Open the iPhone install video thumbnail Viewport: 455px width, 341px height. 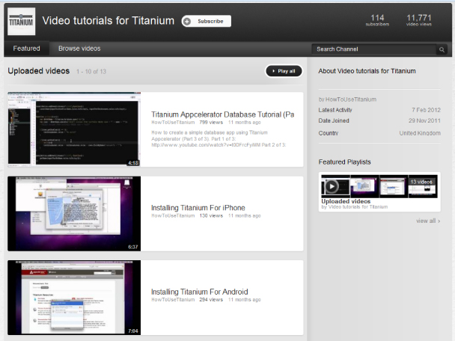[74, 213]
